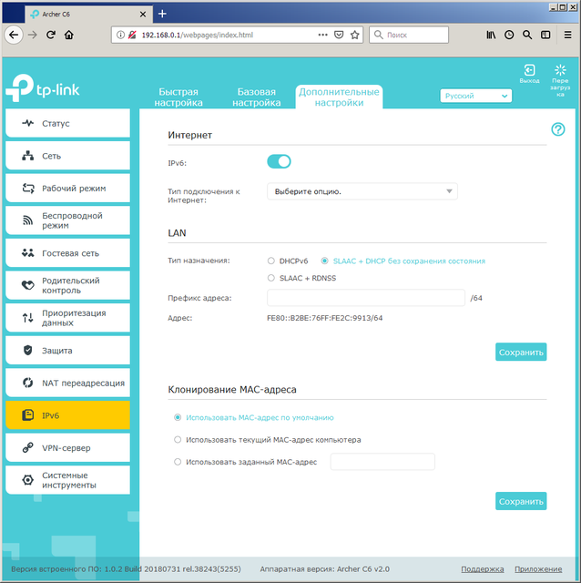The width and height of the screenshot is (581, 583).
Task: Open Firefox page actions three-dot menu
Action: (x=321, y=34)
